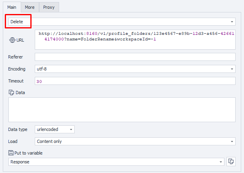Open the Proxy tab
Viewport: 244px width, 173px height.
(49, 7)
